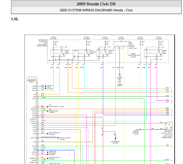Click the G301 ground symbol
The image size is (183, 164).
120,74
